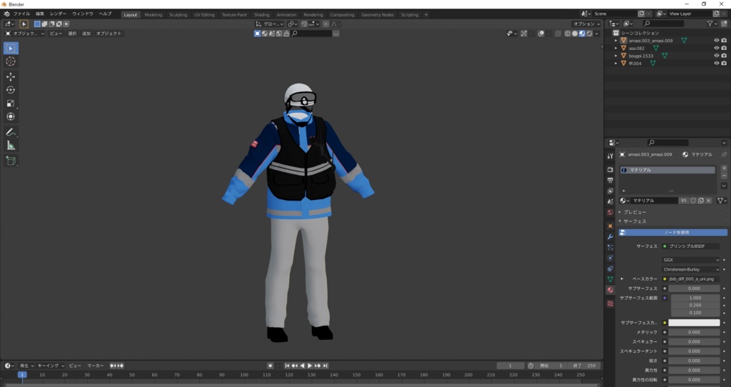Switch to wireframe viewport shading

(x=568, y=34)
